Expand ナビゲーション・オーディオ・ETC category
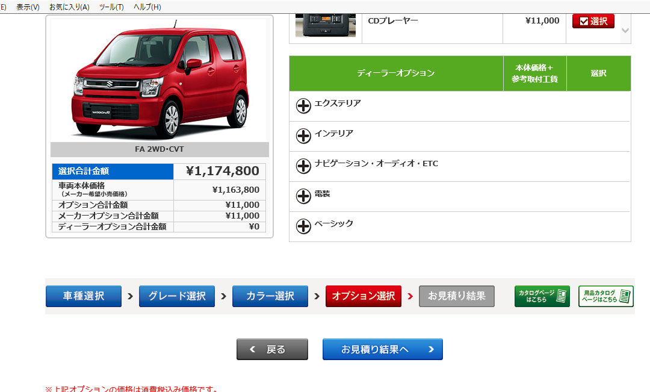This screenshot has width=650, height=392. [303, 166]
